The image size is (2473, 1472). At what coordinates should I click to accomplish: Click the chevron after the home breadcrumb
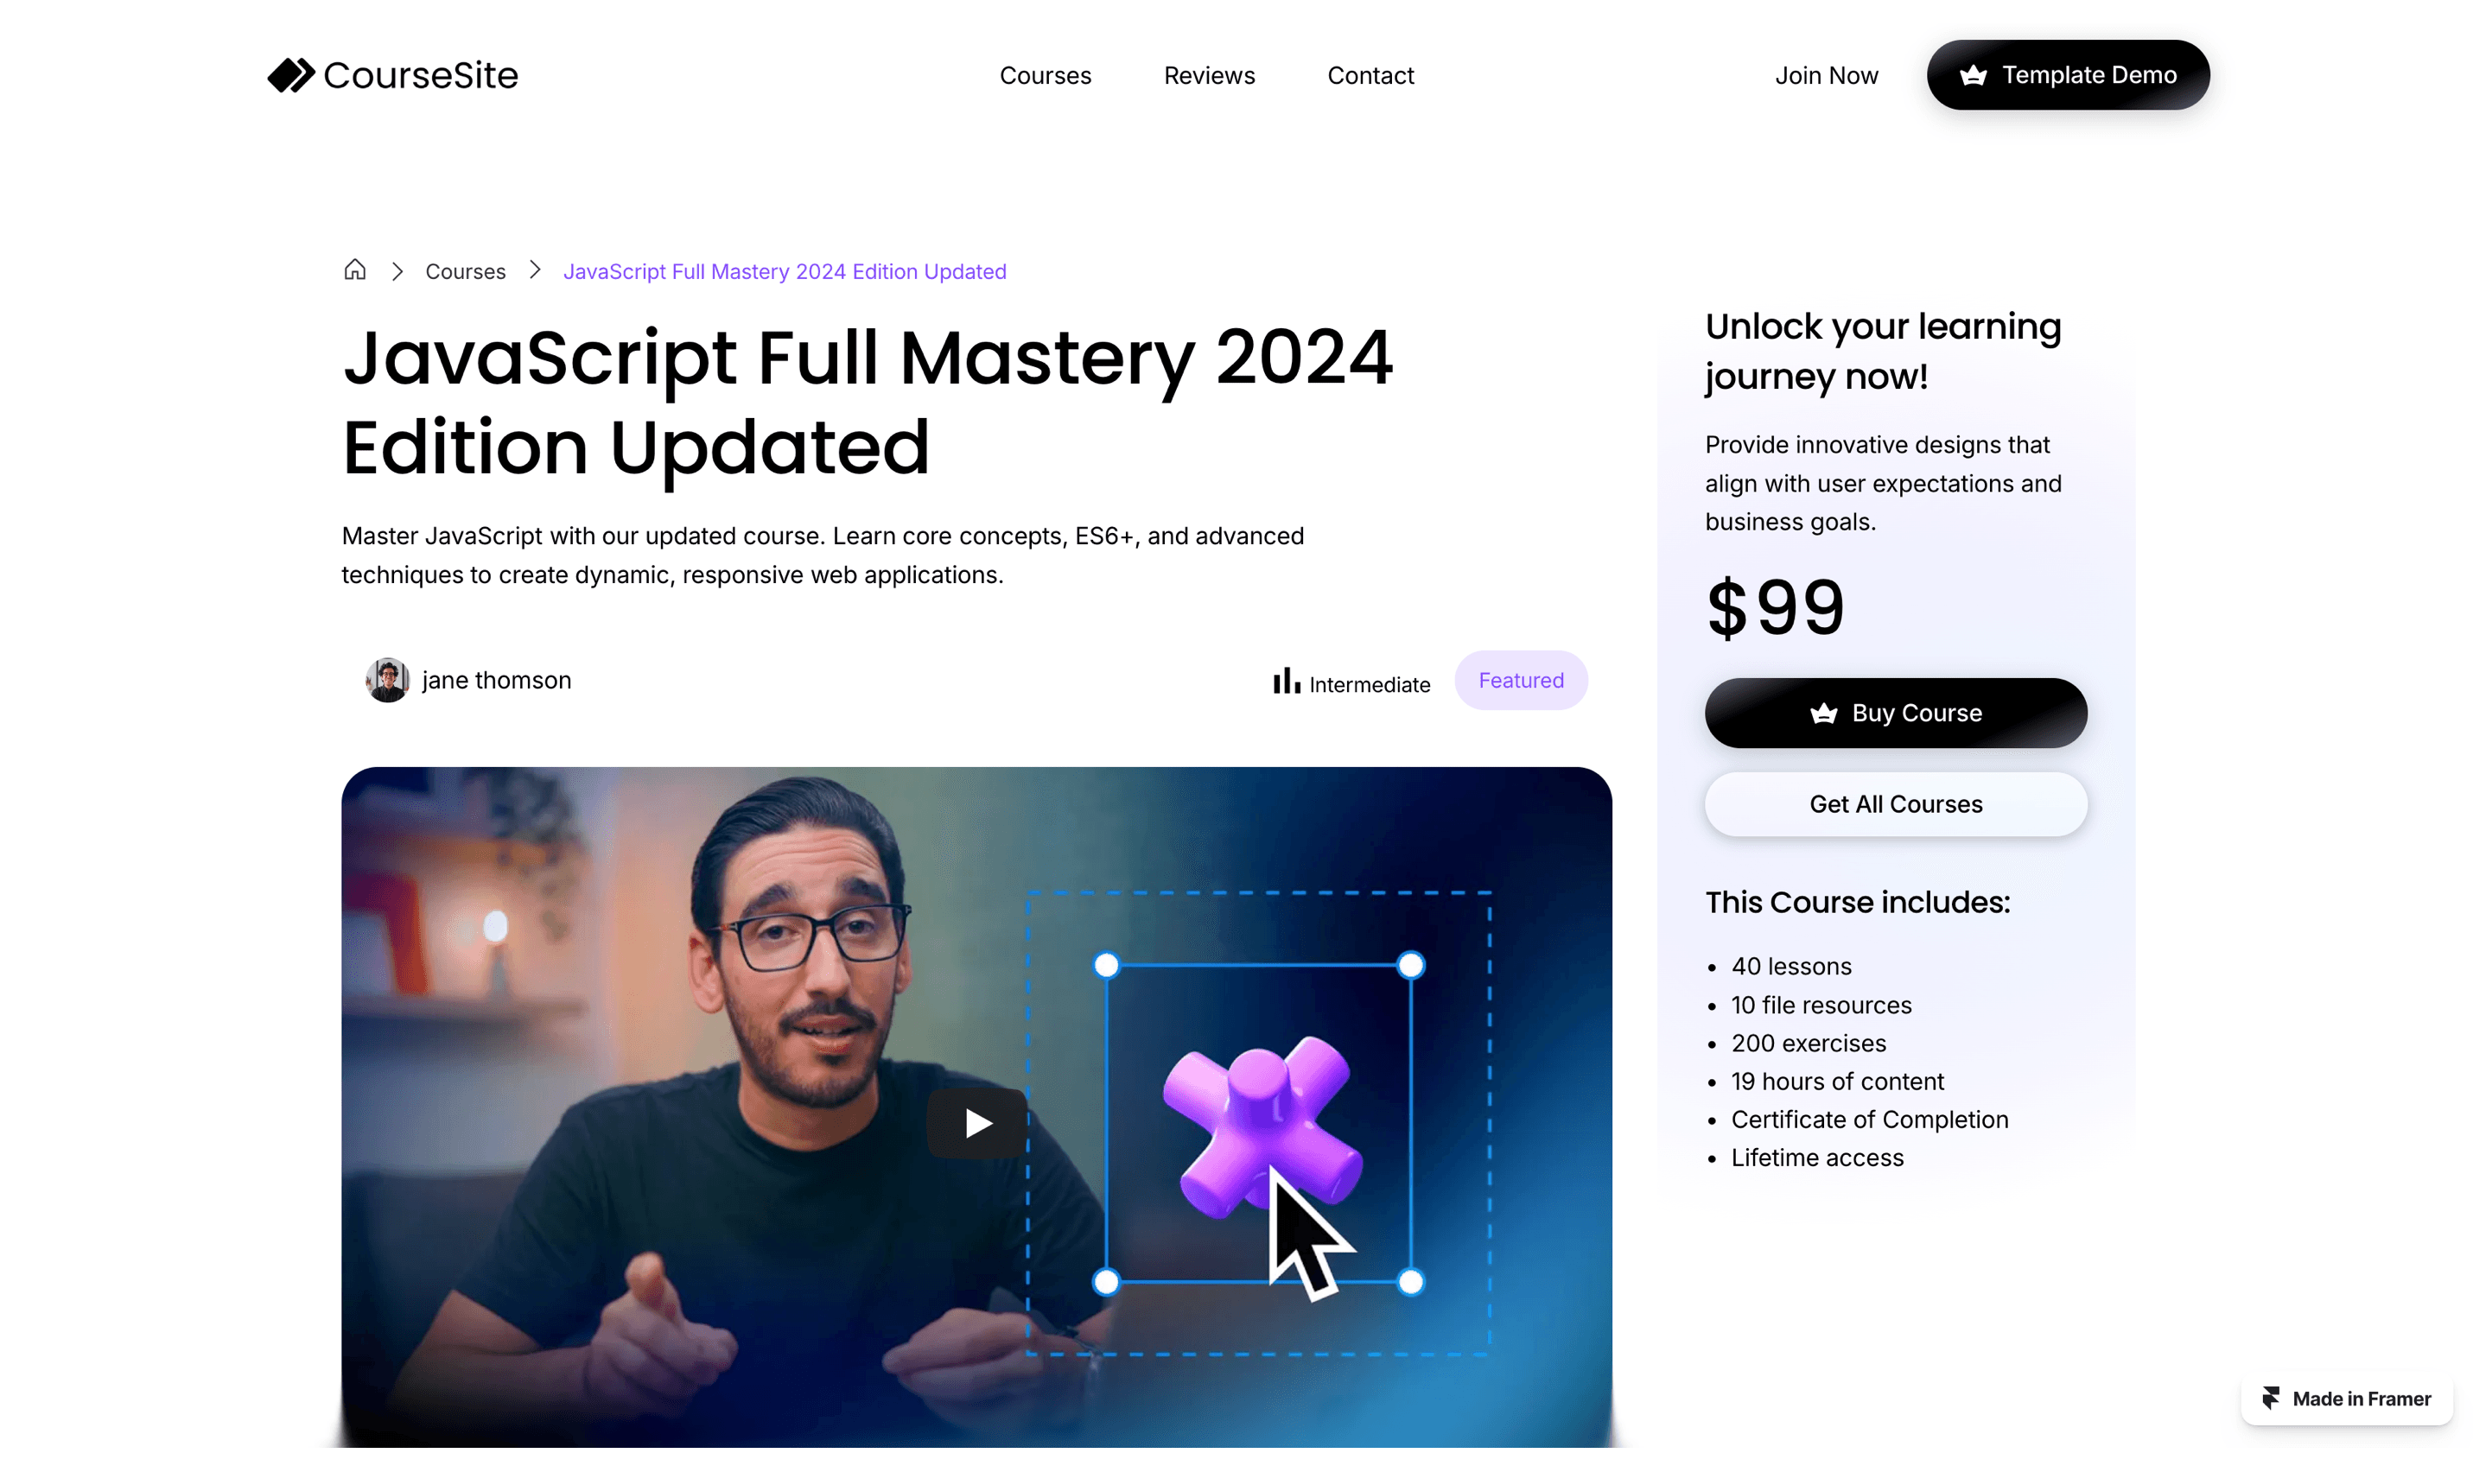(397, 270)
